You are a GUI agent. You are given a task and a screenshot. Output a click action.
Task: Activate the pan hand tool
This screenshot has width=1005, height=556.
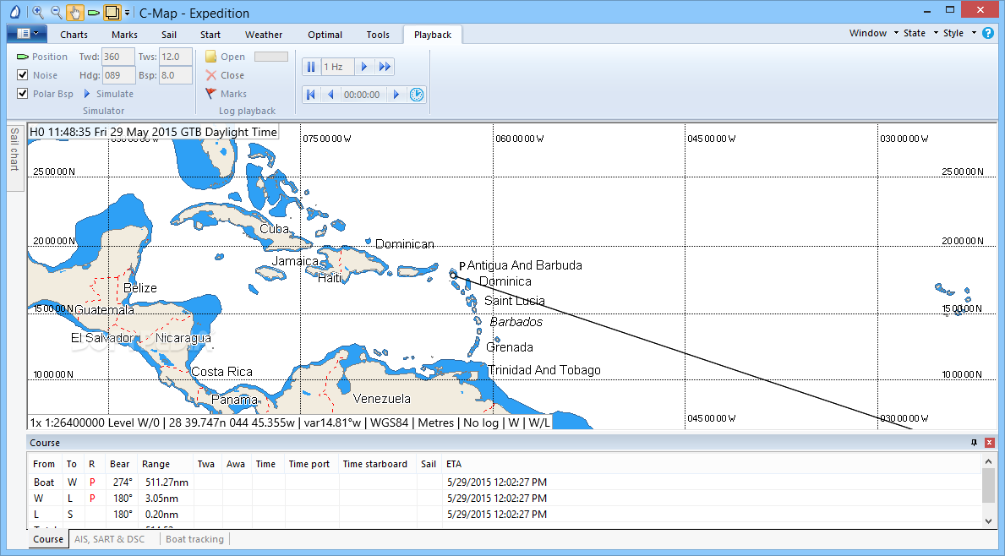pyautogui.click(x=75, y=12)
